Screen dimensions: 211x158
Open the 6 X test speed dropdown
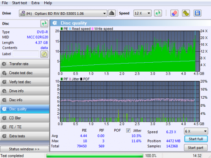click(196, 131)
